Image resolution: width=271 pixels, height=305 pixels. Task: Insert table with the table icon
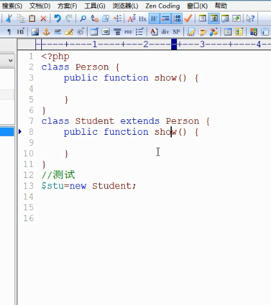94,32
